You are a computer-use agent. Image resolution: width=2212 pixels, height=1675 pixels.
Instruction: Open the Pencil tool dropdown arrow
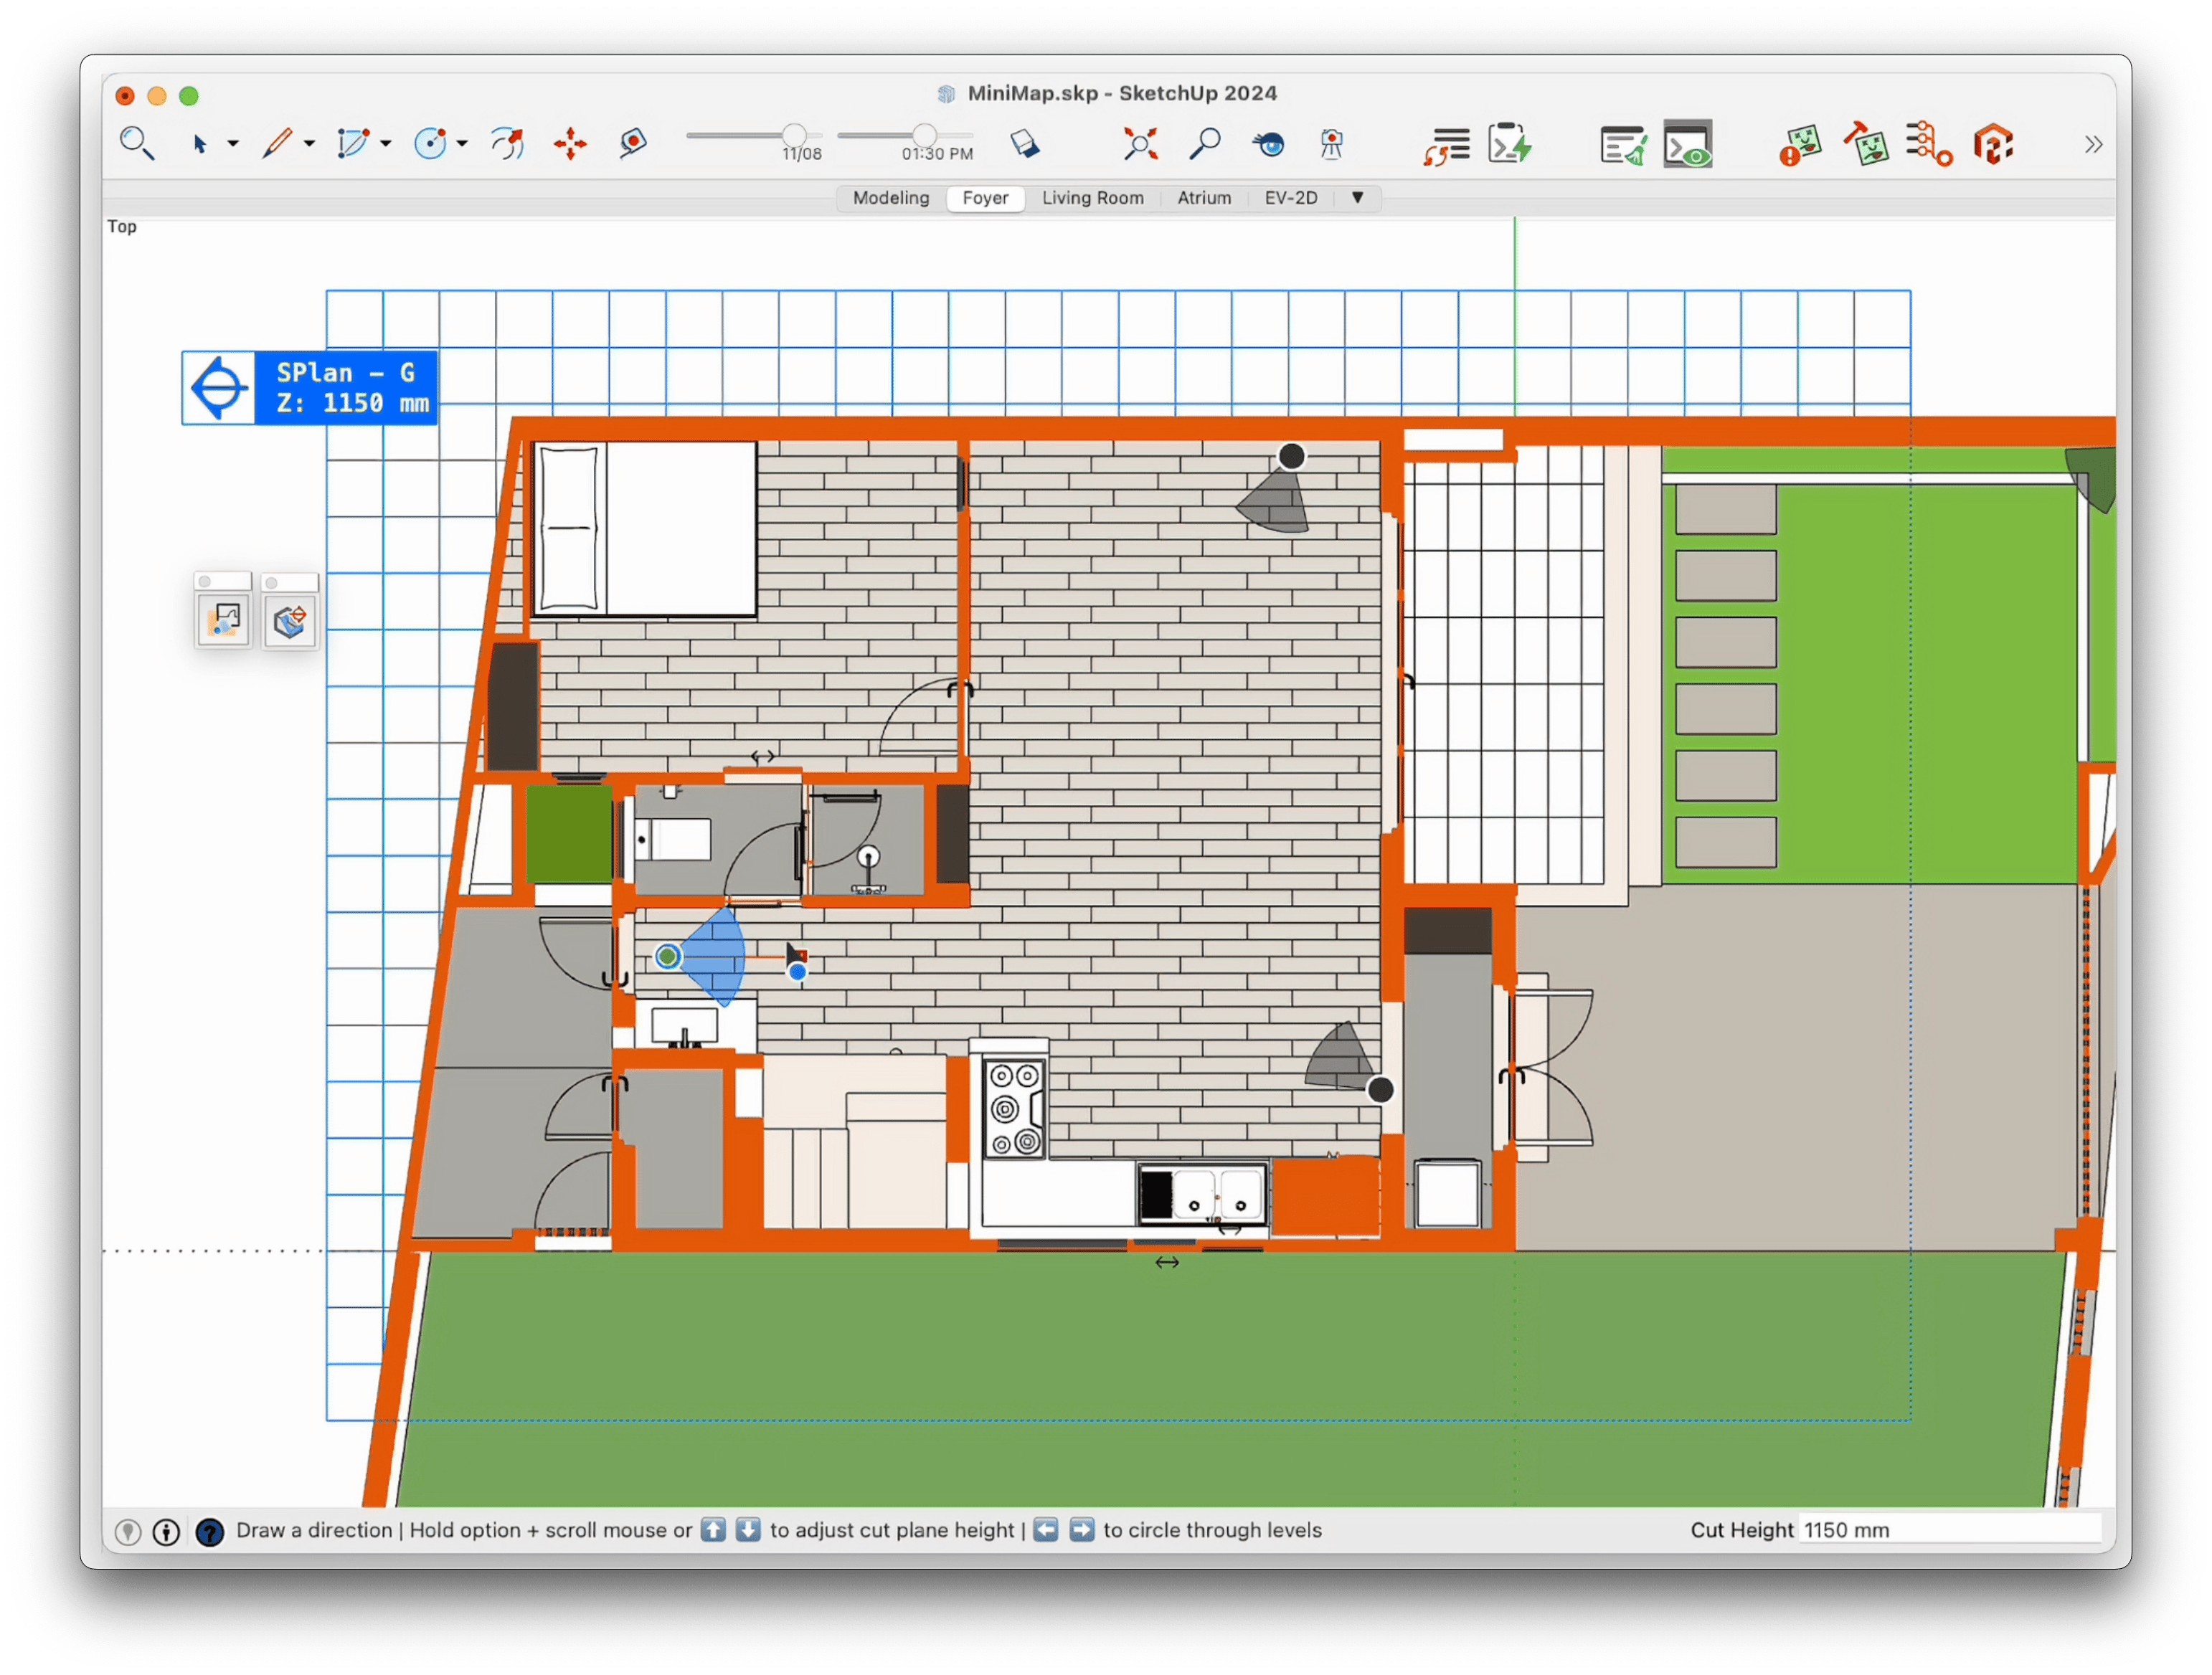(x=309, y=144)
